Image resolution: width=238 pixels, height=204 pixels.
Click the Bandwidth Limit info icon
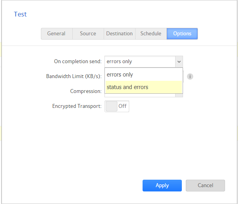coord(190,76)
